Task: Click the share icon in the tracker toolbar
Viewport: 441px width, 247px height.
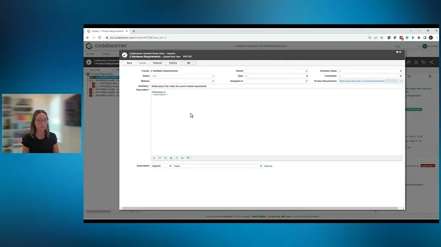Action: pos(431,62)
